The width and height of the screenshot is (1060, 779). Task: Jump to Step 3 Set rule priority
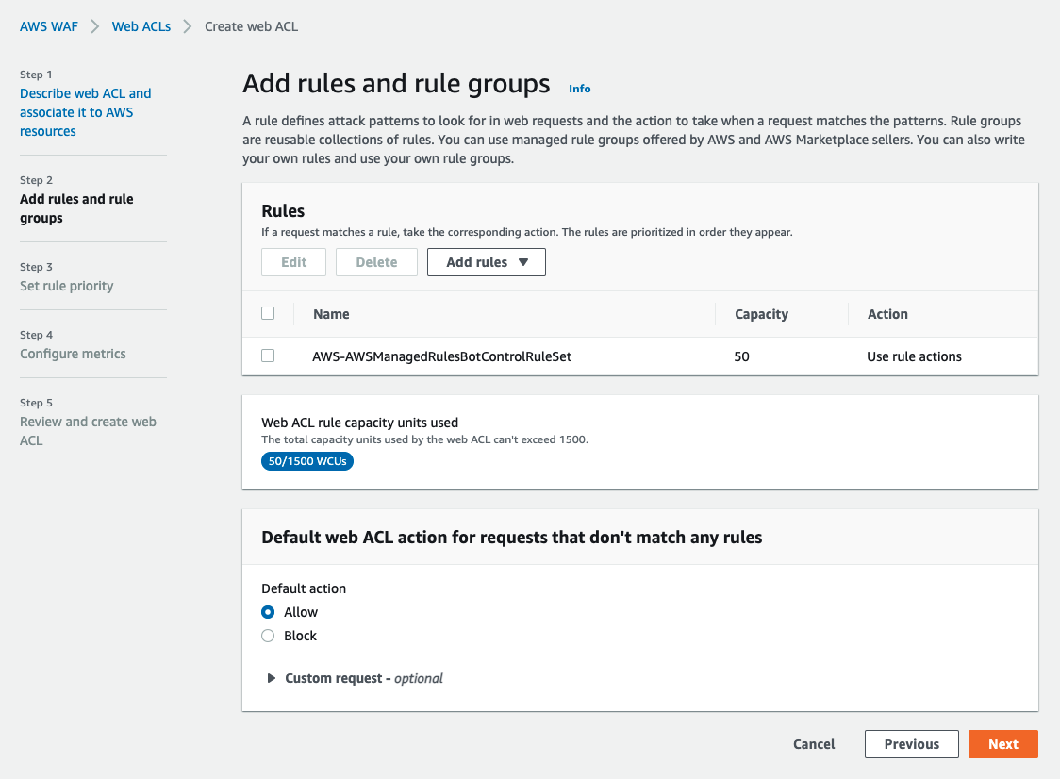(x=66, y=286)
